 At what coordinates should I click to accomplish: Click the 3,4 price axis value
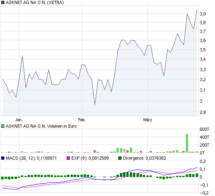(x=203, y=59)
